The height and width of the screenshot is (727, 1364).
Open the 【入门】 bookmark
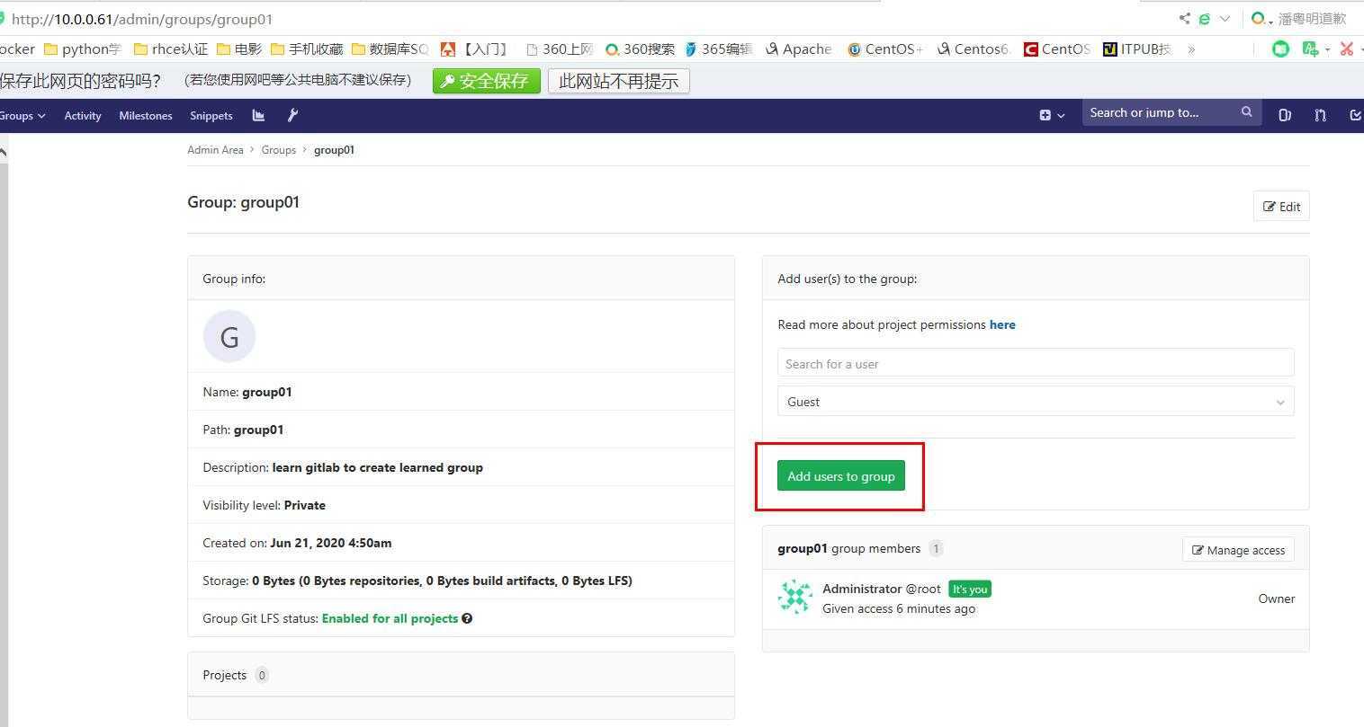click(x=474, y=49)
